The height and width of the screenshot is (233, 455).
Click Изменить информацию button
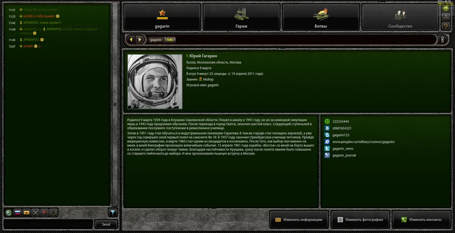299,220
